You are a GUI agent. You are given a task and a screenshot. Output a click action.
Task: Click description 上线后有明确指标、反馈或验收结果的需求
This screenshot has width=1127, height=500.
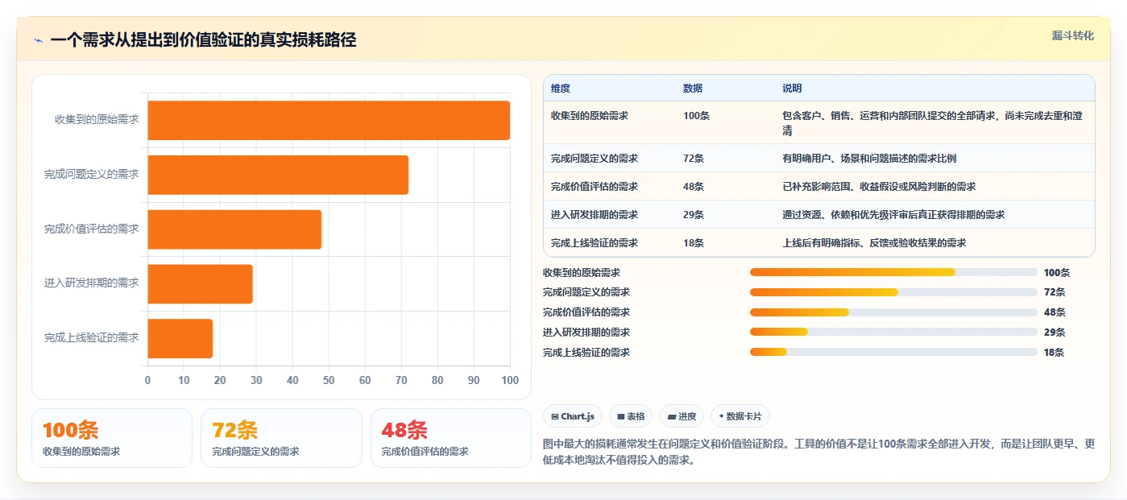click(874, 243)
